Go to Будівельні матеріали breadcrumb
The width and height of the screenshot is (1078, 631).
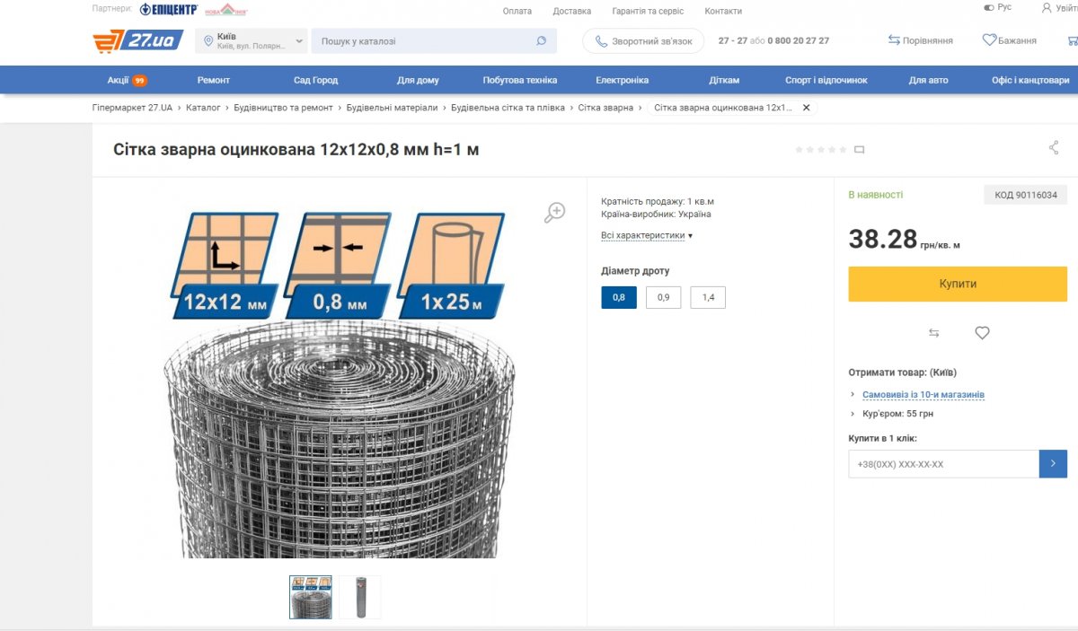(x=392, y=107)
